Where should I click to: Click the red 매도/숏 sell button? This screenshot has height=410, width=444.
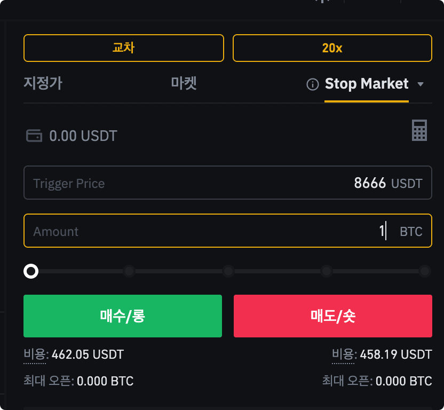pos(332,316)
